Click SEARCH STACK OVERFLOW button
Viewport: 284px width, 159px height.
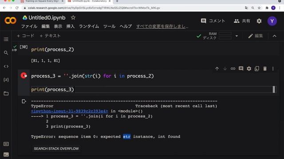pyautogui.click(x=56, y=148)
